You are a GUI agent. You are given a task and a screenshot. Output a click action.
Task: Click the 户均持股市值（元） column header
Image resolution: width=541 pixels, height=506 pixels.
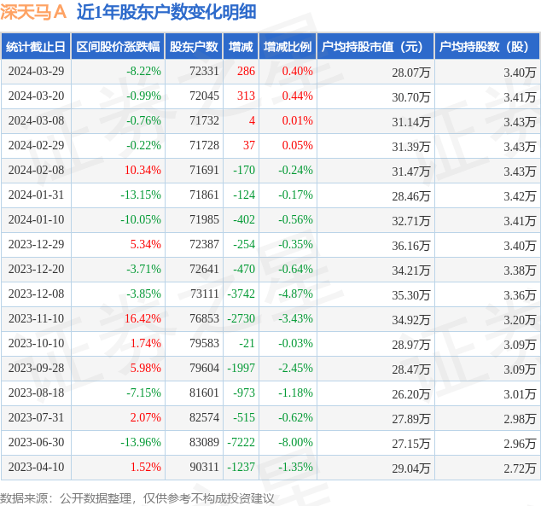[x=375, y=47]
